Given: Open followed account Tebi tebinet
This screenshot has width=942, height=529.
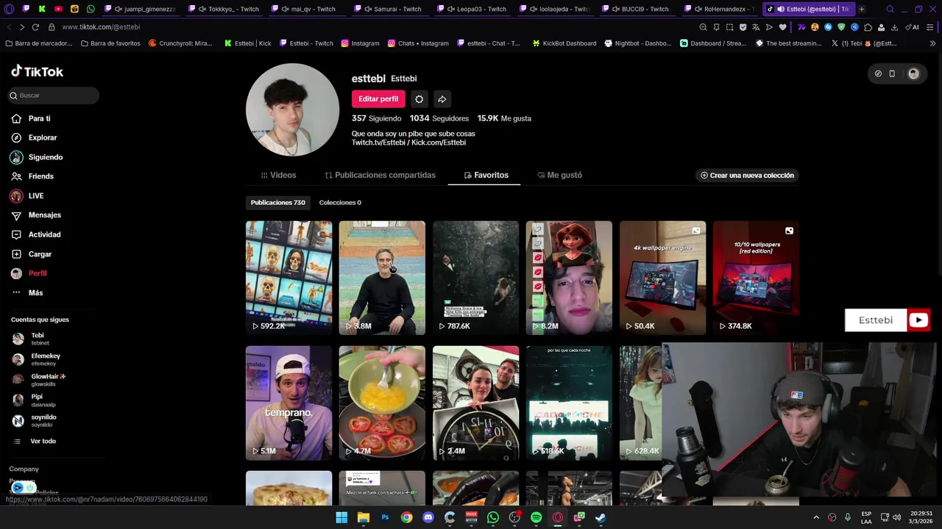Looking at the screenshot, I should pyautogui.click(x=31, y=339).
